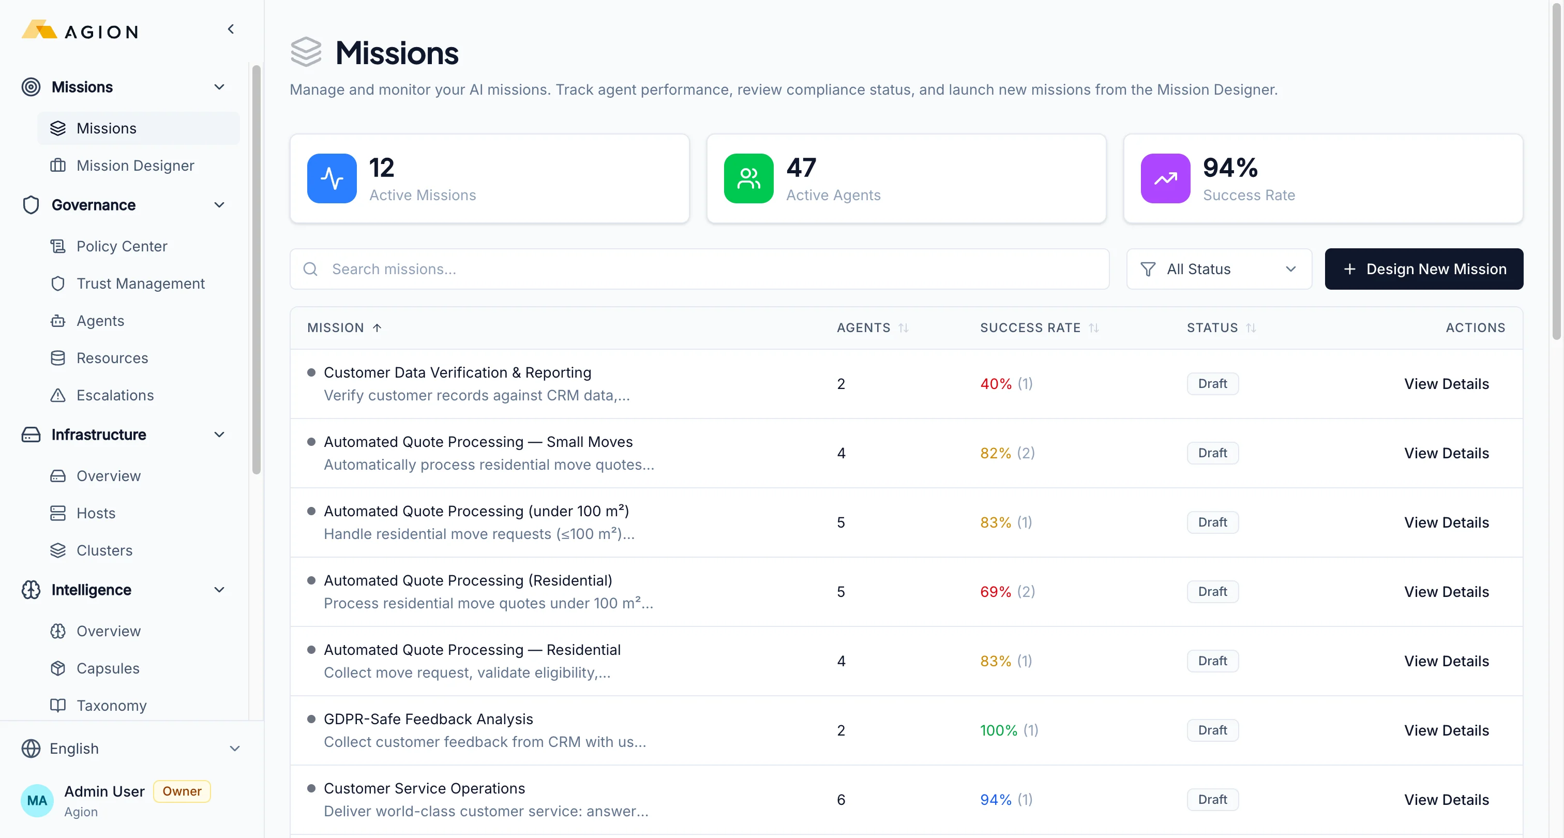This screenshot has width=1564, height=838.
Task: Open Clusters via its layers icon
Action: pyautogui.click(x=58, y=550)
